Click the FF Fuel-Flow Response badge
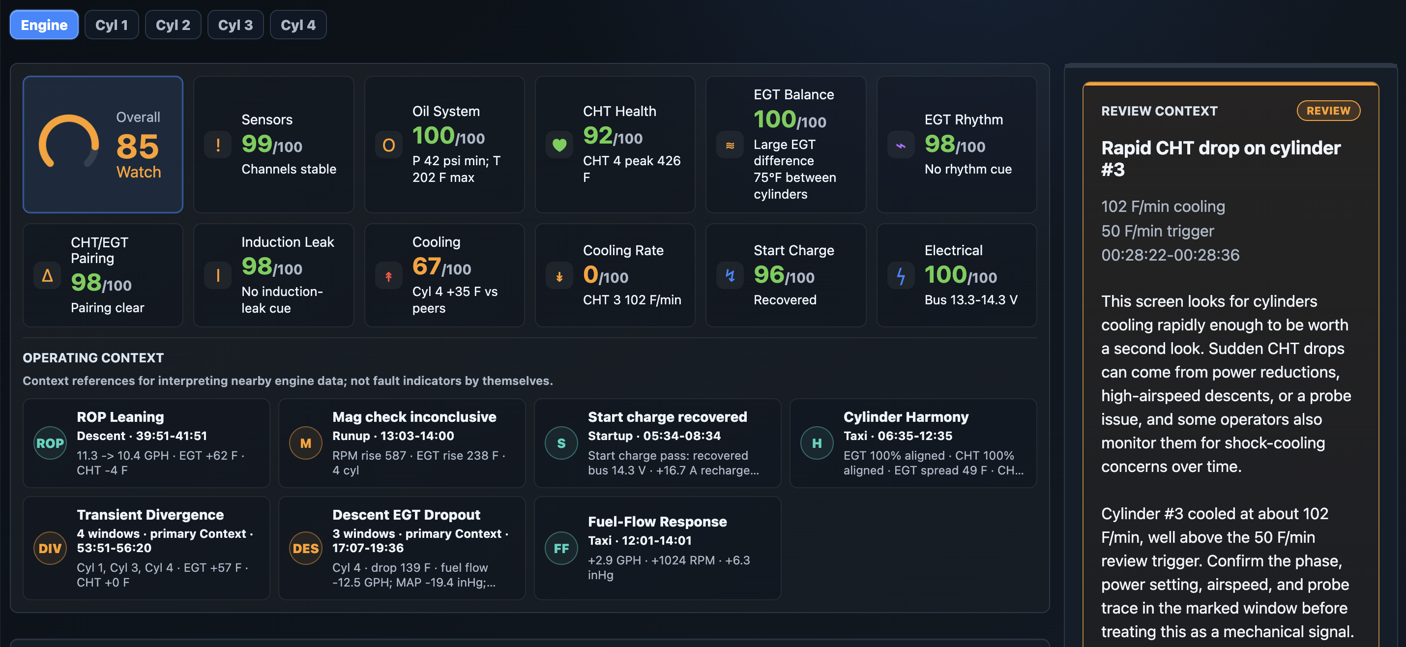 (x=561, y=548)
